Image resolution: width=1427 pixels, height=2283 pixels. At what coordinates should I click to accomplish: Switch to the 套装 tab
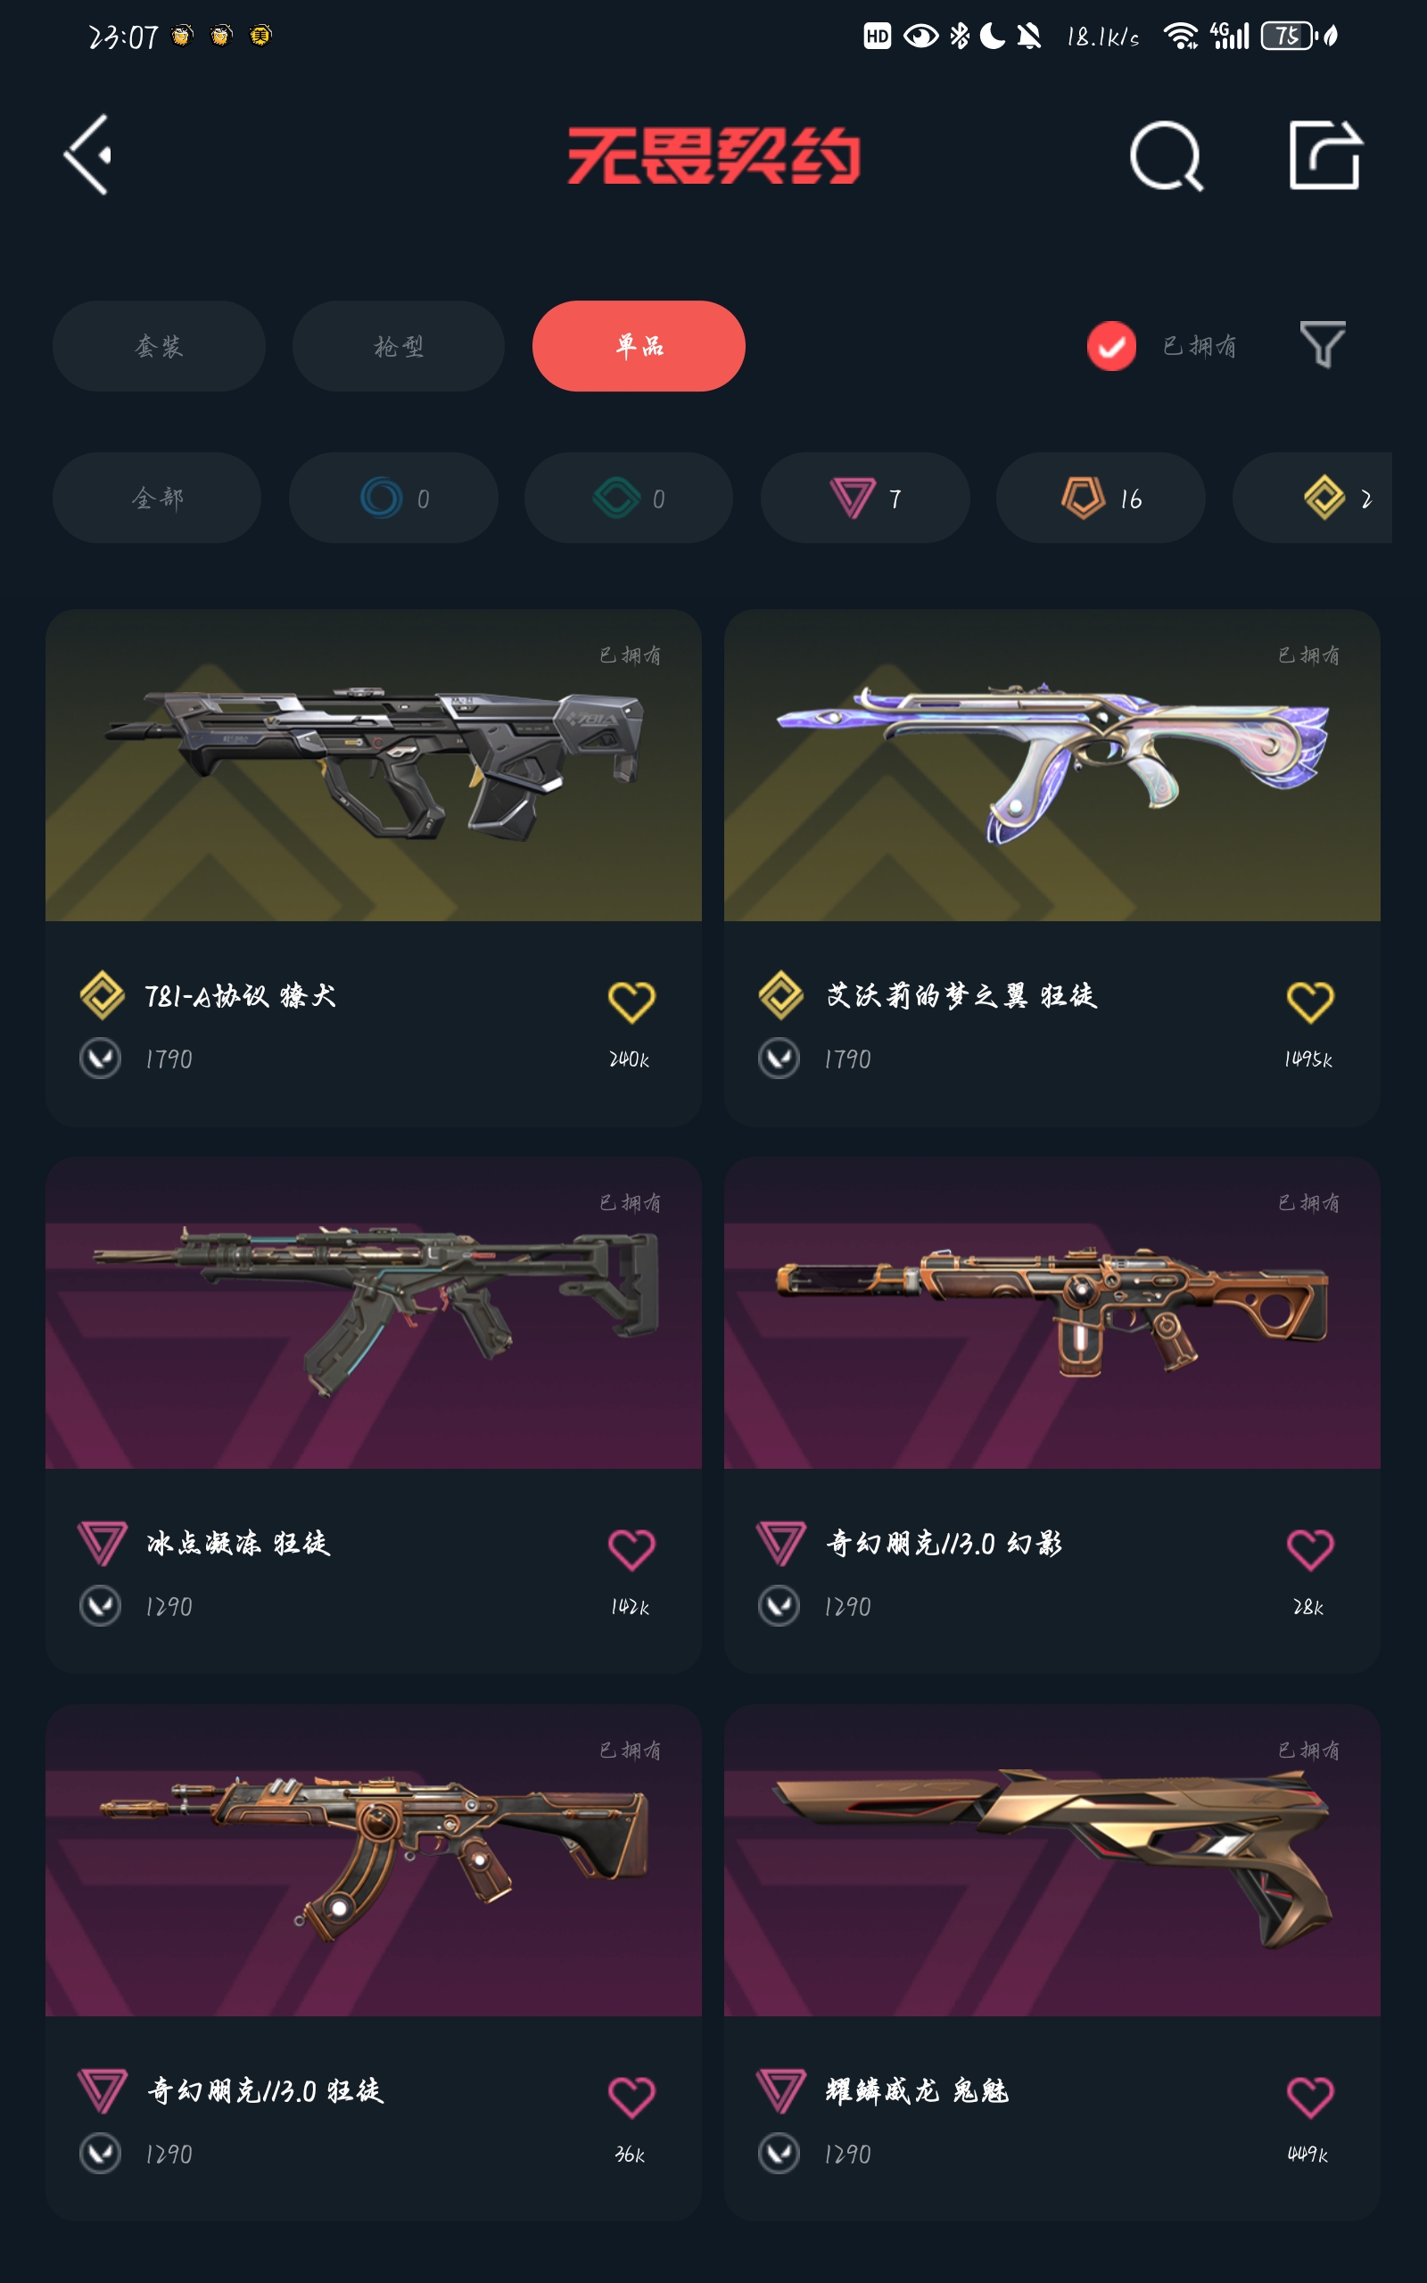159,346
